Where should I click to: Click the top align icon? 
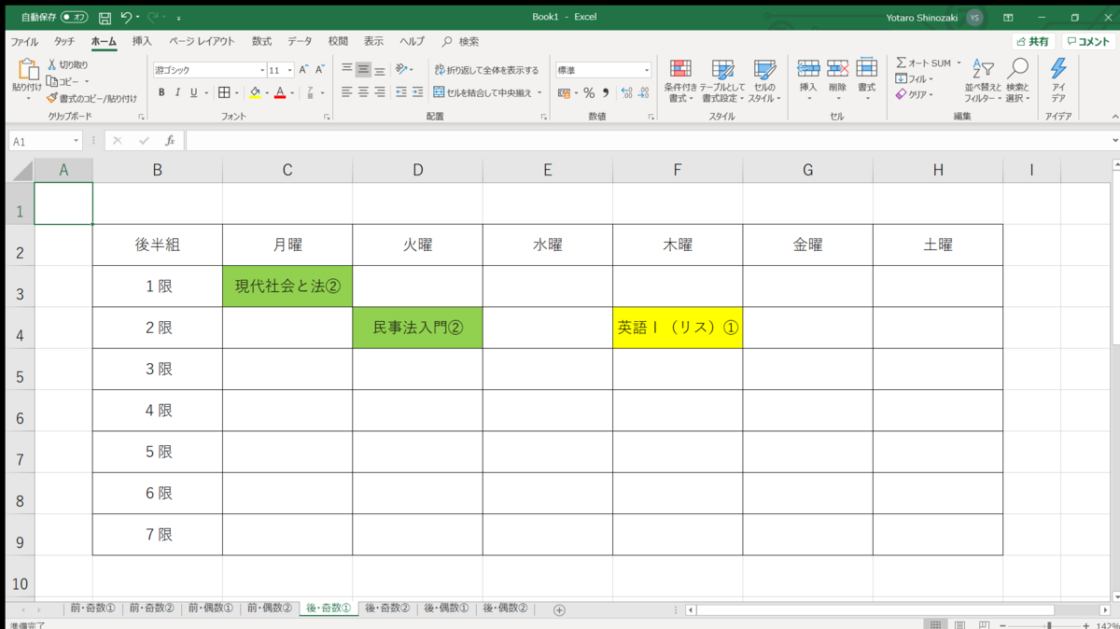click(x=347, y=69)
